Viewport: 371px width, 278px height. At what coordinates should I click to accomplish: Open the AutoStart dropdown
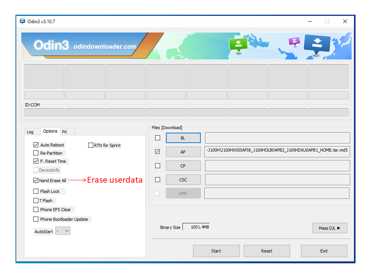point(63,231)
